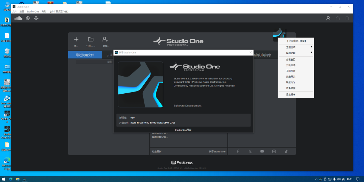364x182 pixels.
Task: Open the Windows Start menu
Action: coord(4,179)
